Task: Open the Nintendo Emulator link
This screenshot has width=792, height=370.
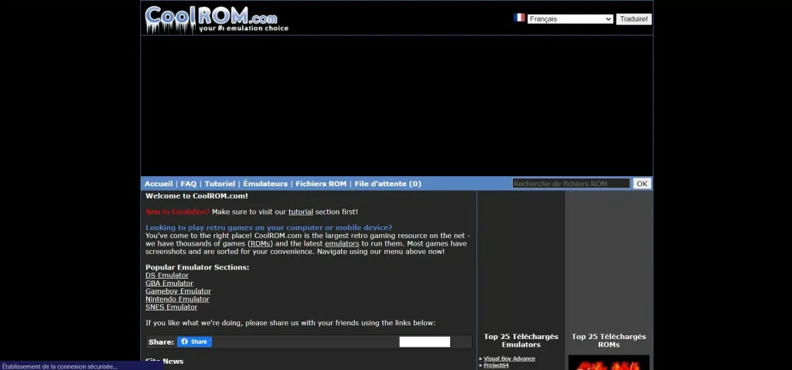Action: pos(177,300)
